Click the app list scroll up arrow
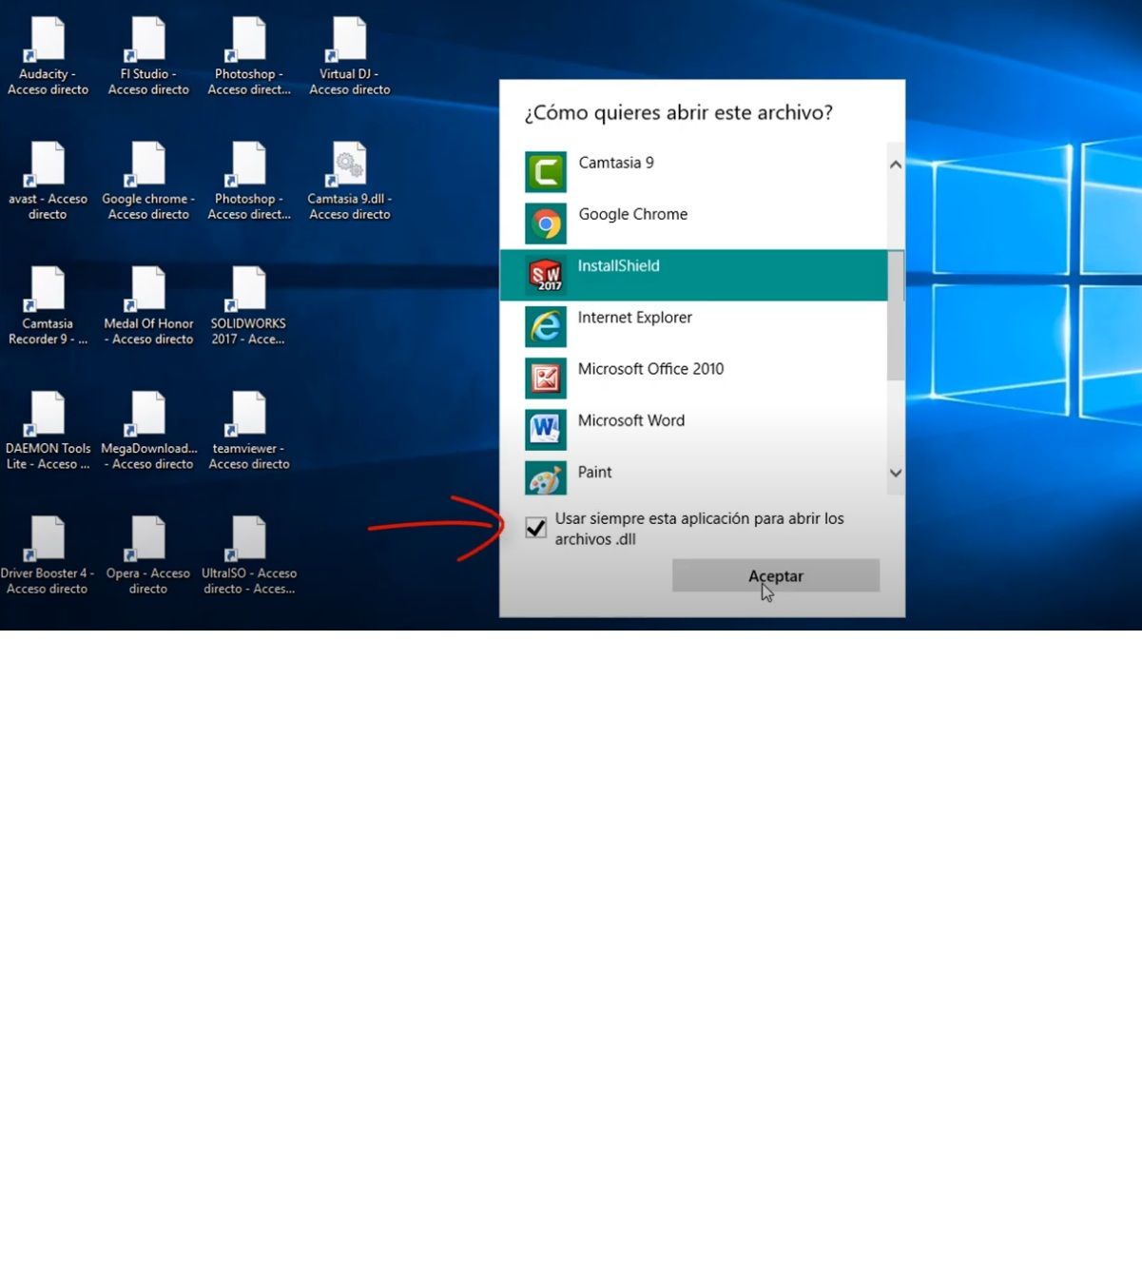The image size is (1142, 1281). [x=896, y=165]
